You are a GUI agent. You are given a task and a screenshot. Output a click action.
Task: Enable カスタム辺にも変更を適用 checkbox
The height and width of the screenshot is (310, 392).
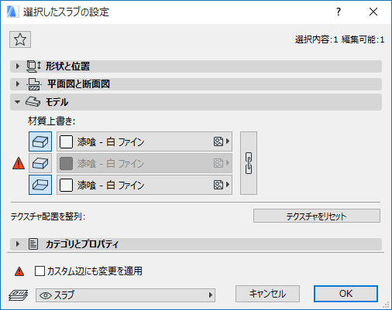(x=40, y=271)
